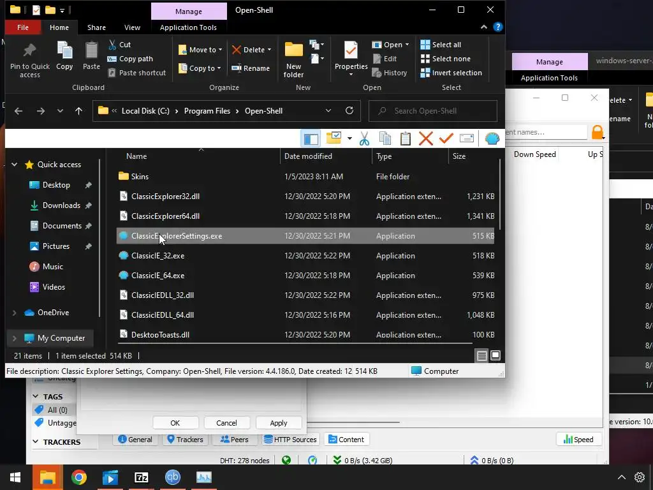Click Program Files in breadcrumb path

click(207, 111)
